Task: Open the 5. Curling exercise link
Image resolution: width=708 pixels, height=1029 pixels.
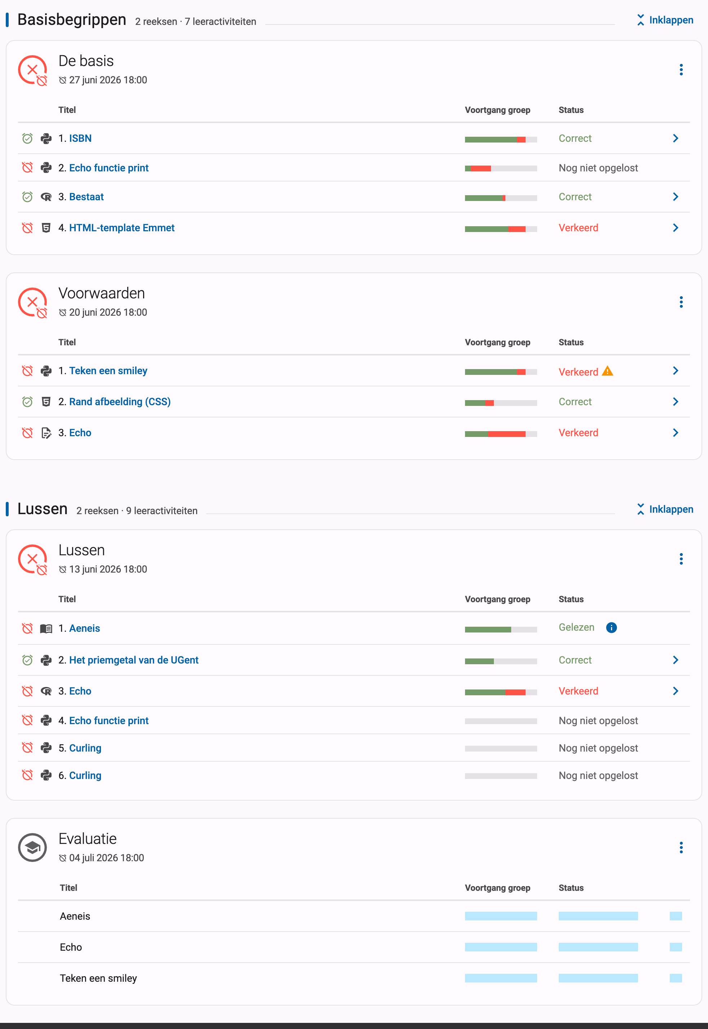Action: click(x=85, y=748)
